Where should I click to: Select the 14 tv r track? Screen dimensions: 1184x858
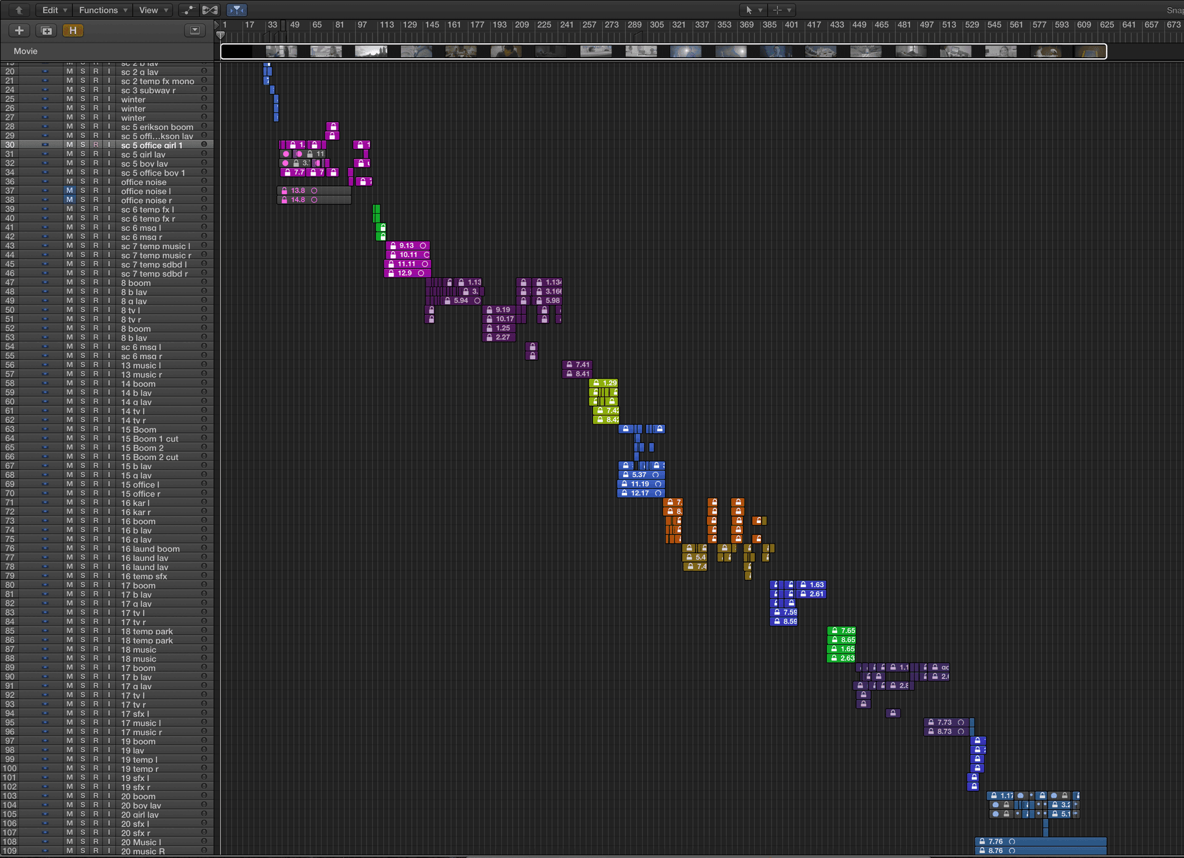[x=107, y=420]
